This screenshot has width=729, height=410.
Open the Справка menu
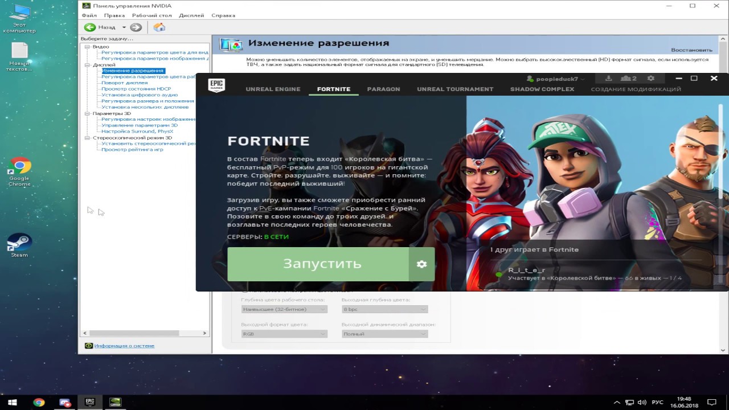[x=223, y=15]
